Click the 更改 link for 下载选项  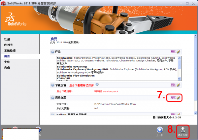pyautogui.click(x=173, y=85)
